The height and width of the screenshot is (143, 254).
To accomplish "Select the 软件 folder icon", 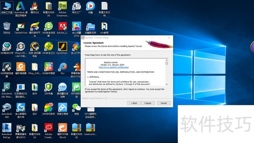I will (35, 89).
